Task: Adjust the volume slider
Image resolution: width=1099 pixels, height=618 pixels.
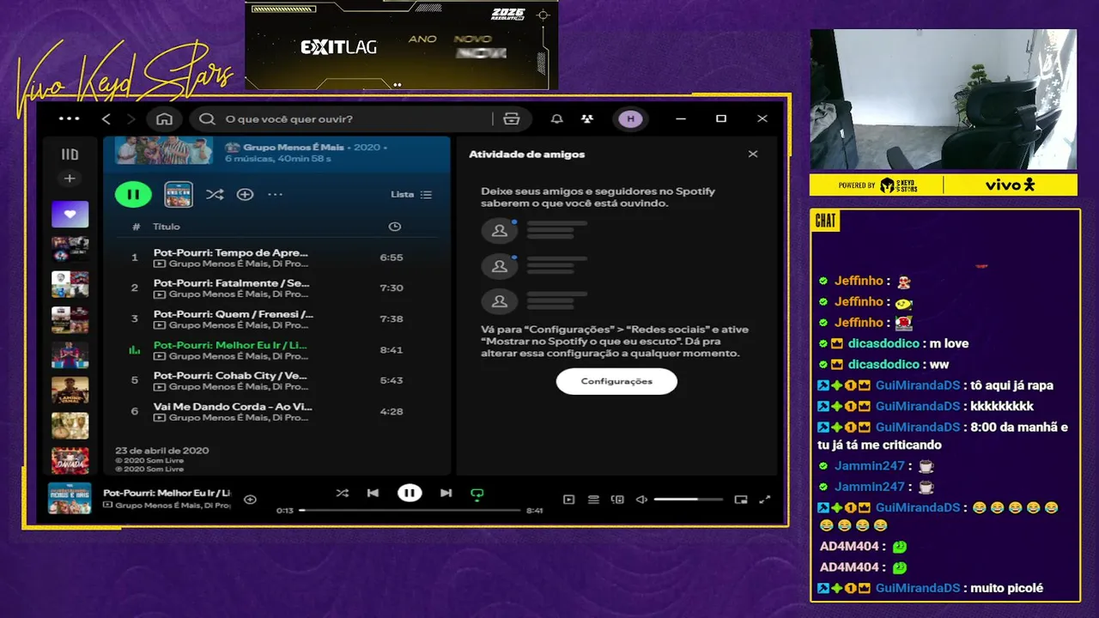Action: [688, 500]
